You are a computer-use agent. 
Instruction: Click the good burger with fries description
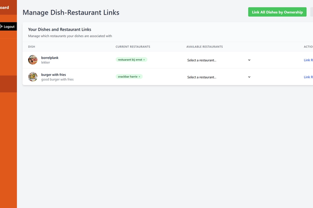[57, 80]
